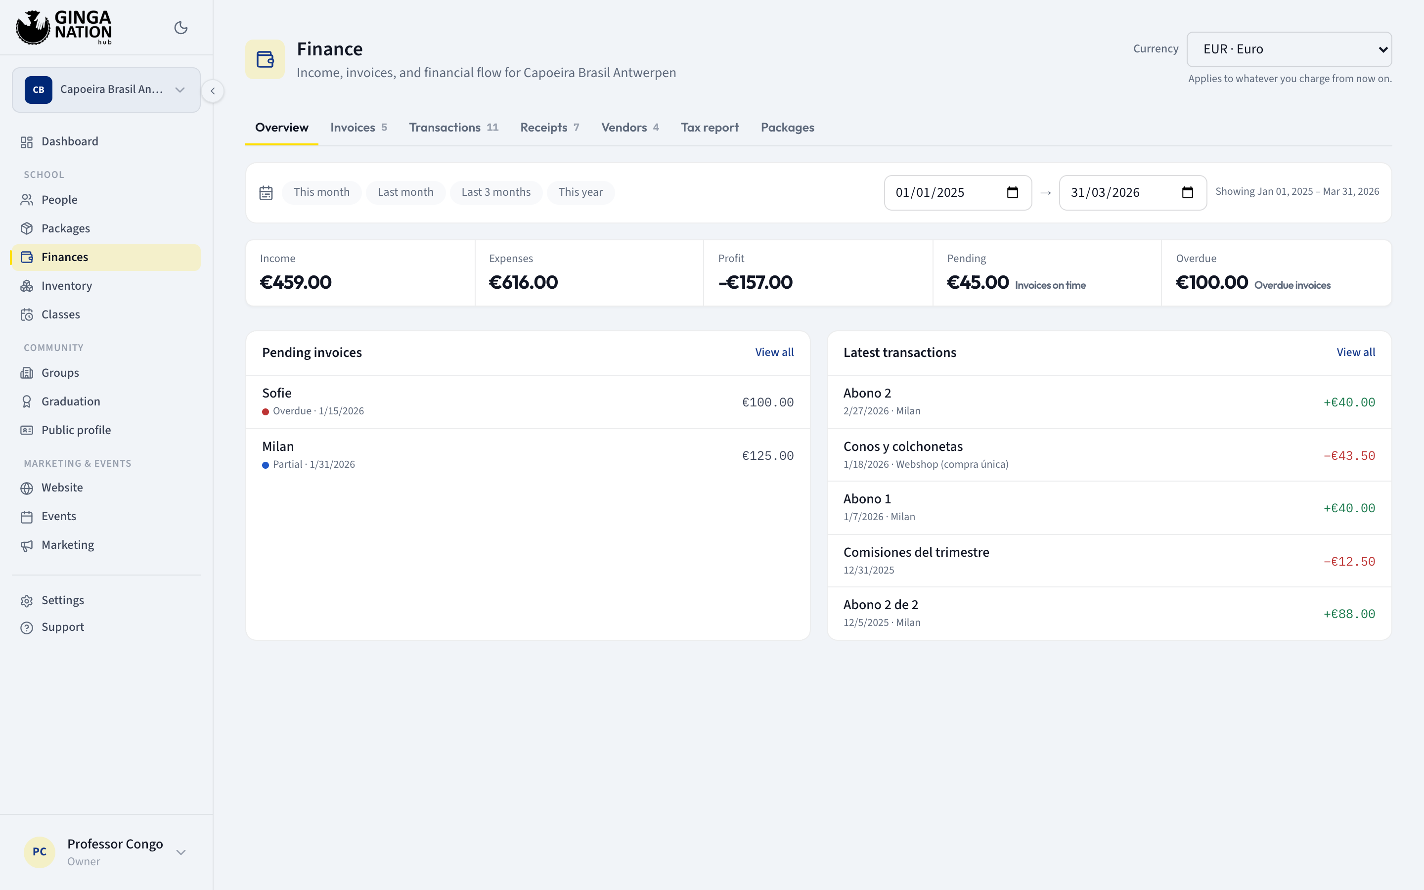The height and width of the screenshot is (890, 1424).
Task: Open Sofie's overdue invoice row
Action: (x=528, y=402)
